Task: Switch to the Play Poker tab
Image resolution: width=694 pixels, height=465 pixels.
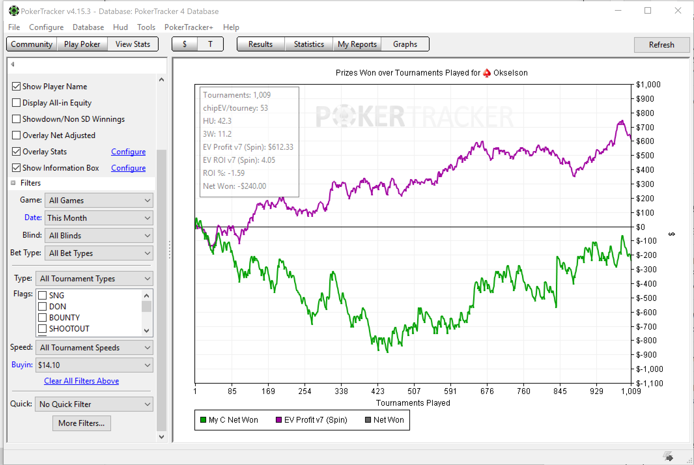Action: [82, 44]
